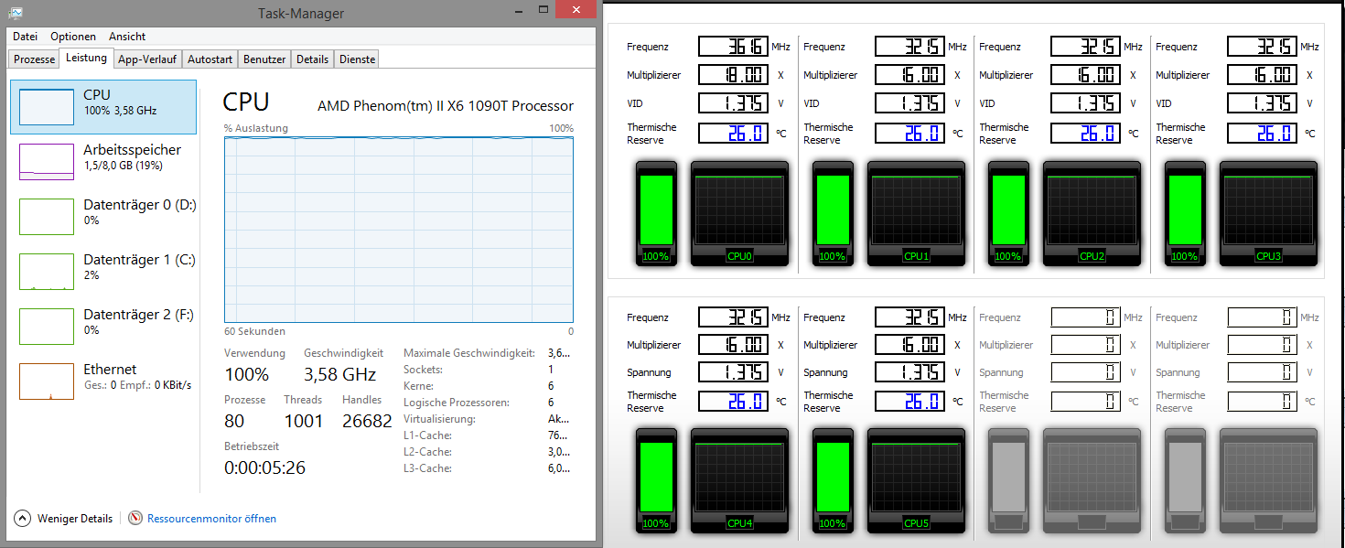Viewport: 1345px width, 548px height.
Task: Switch to the Prozesse tab
Action: [35, 59]
